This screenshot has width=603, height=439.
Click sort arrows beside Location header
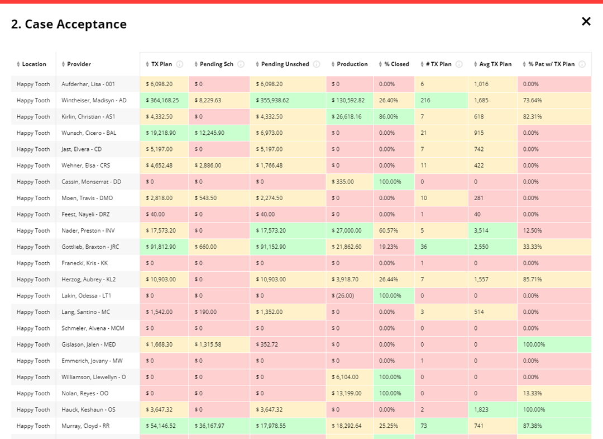18,64
